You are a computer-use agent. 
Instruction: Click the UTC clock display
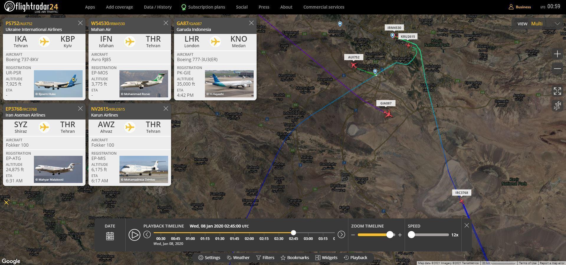pyautogui.click(x=550, y=6)
